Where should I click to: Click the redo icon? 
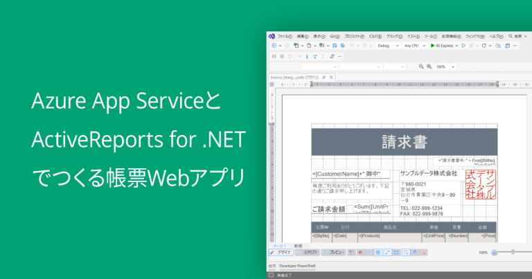[x=365, y=46]
